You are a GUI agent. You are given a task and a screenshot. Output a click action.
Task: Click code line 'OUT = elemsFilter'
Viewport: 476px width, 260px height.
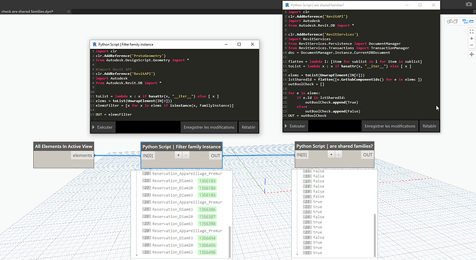(114, 114)
